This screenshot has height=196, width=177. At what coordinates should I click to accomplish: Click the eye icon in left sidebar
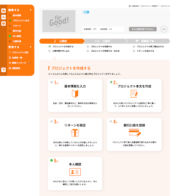point(3,17)
